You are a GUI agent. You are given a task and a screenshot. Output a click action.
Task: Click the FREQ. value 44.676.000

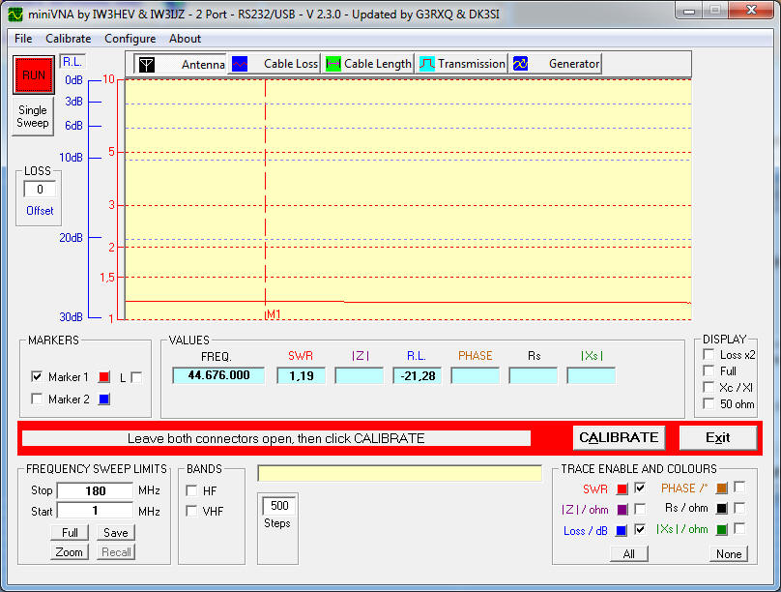pos(218,375)
